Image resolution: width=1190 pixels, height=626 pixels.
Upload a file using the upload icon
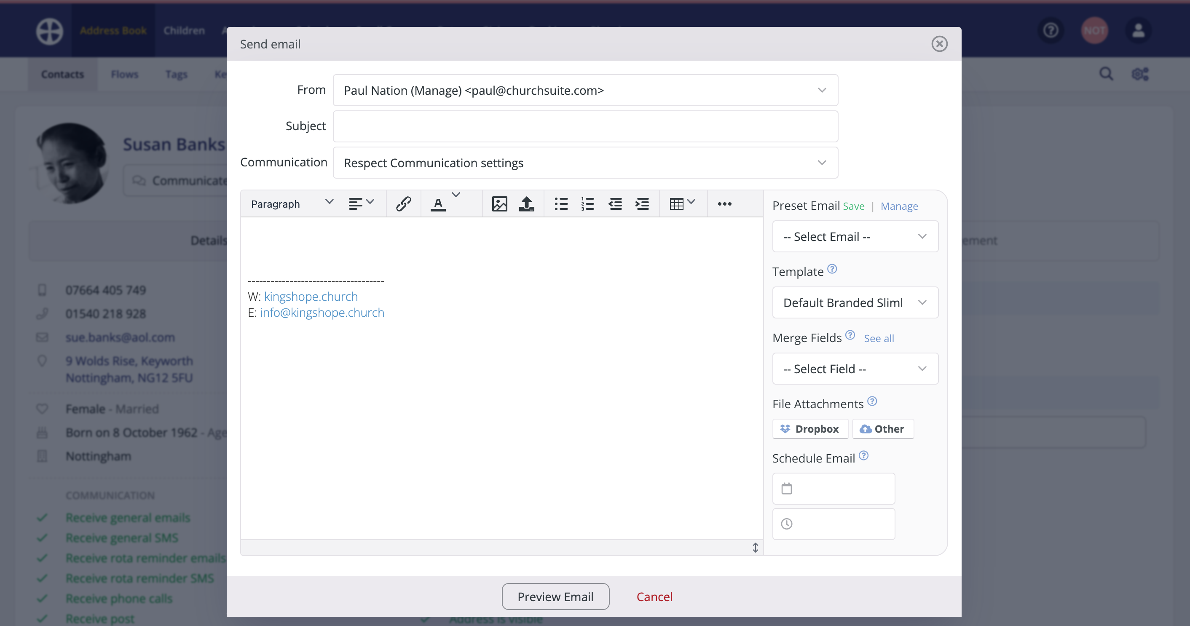(x=527, y=203)
